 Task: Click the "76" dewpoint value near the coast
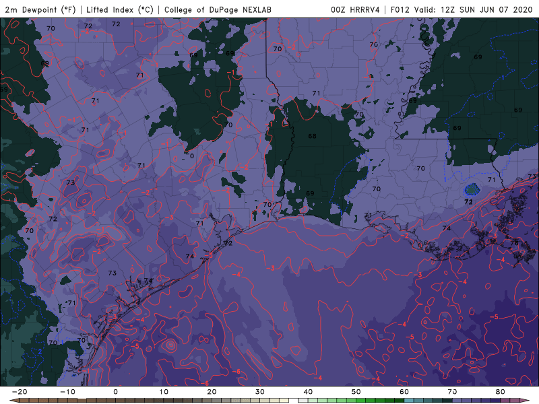click(514, 243)
